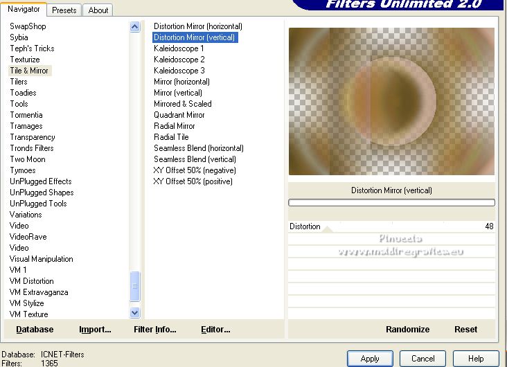
Task: Click the filter preview image
Action: [391, 101]
